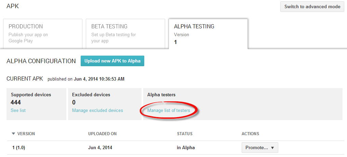This screenshot has width=347, height=157.
Task: Switch to the Production tab
Action: pos(43,33)
